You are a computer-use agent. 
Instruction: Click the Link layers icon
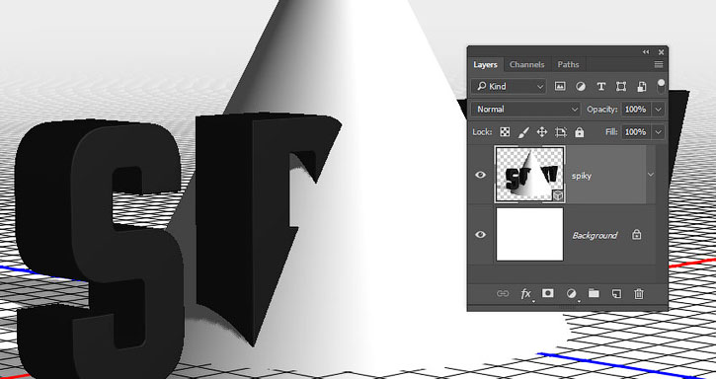(x=503, y=293)
